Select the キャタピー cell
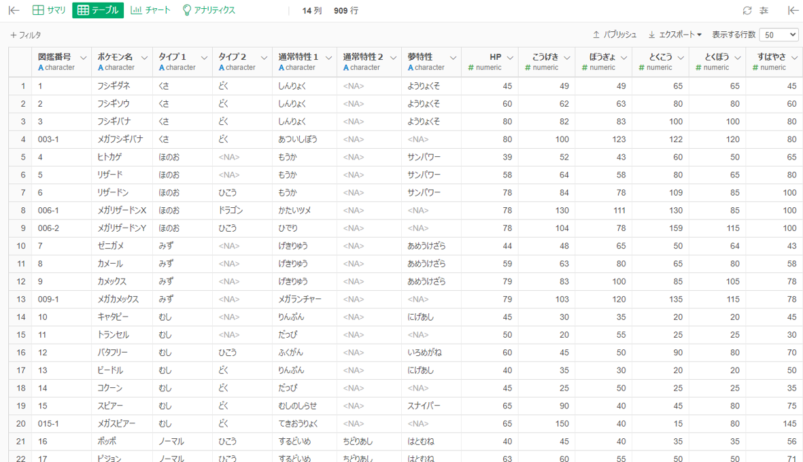803x462 pixels. [x=122, y=317]
